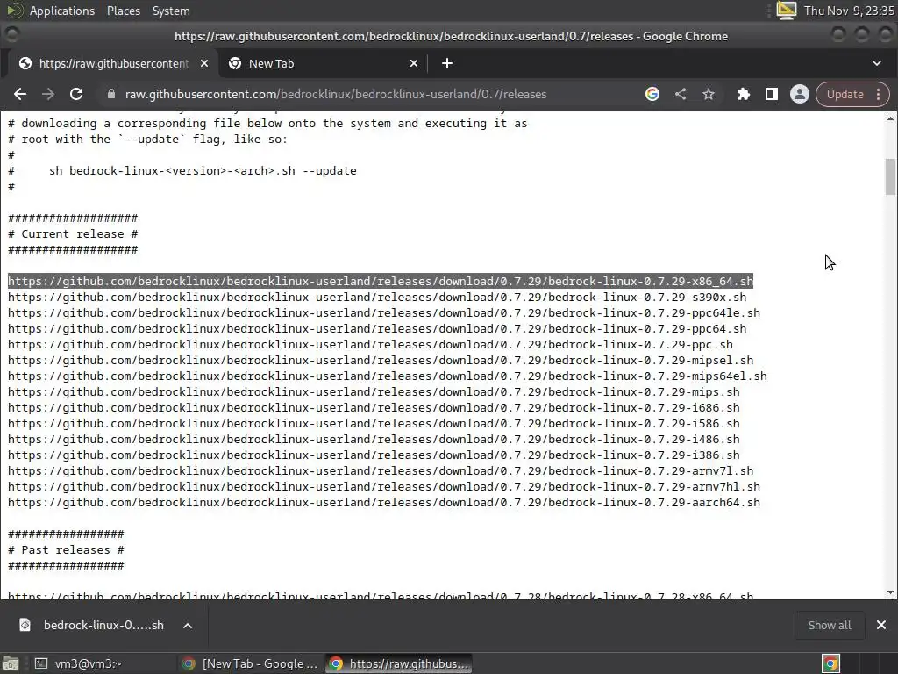Click the show desktop icon in taskbar
Screen dimensions: 898x674
[11, 663]
